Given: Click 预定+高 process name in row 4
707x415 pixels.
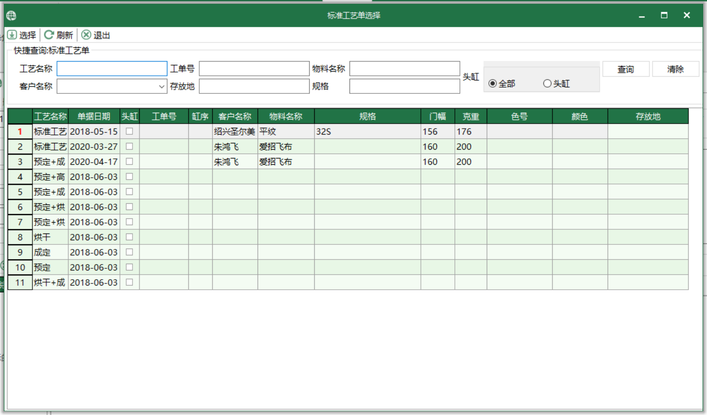Looking at the screenshot, I should pos(50,177).
